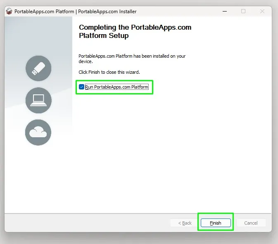
Task: Click the "PortableApps.com Installer" text in title bar
Action: [107, 12]
